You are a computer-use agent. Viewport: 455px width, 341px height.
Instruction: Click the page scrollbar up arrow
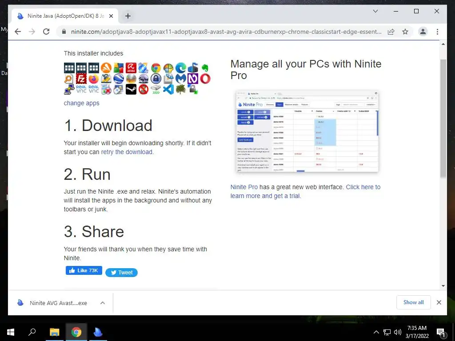pos(443,44)
